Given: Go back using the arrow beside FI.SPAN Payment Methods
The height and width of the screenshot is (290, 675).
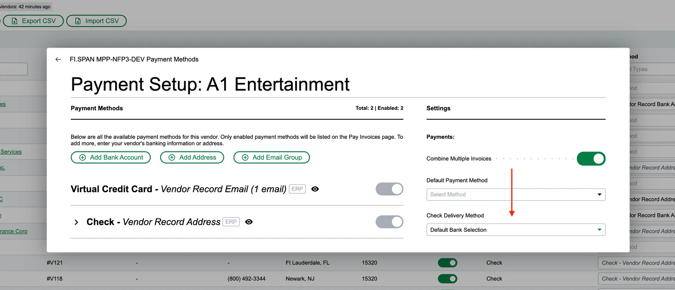Looking at the screenshot, I should (x=58, y=59).
